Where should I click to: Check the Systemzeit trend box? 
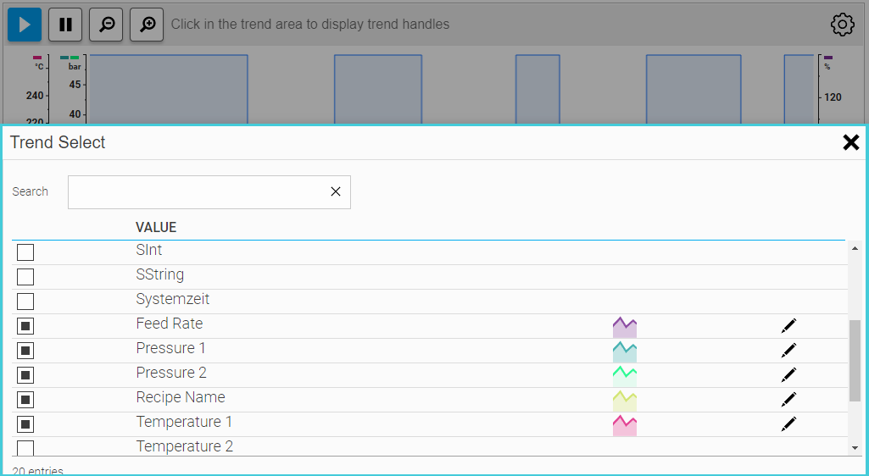(25, 301)
